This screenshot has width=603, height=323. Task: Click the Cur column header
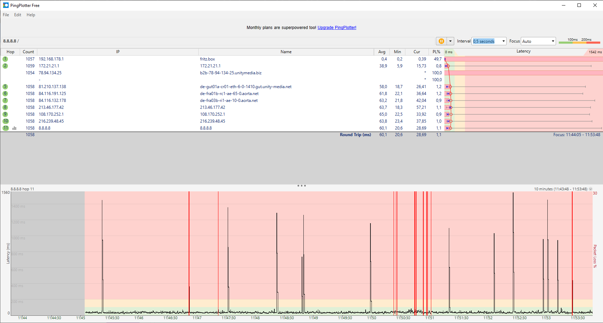point(417,52)
